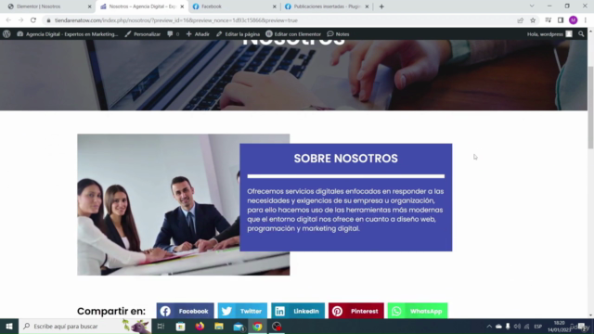The height and width of the screenshot is (334, 594).
Task: Open a new browser tab
Action: [x=381, y=6]
